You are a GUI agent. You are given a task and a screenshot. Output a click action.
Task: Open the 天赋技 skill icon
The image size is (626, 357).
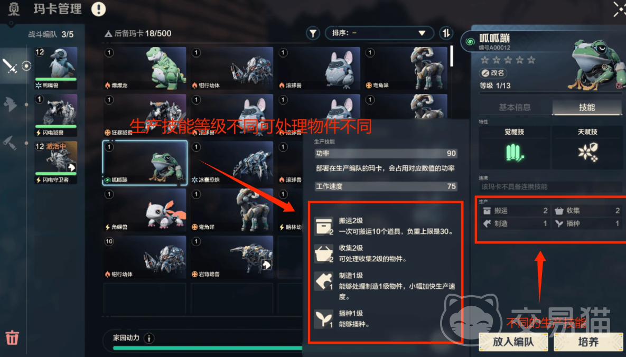click(587, 152)
